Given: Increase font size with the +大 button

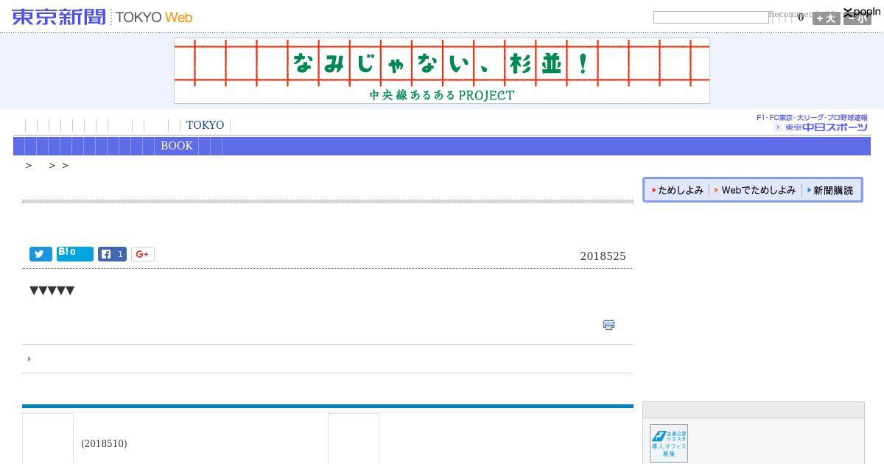Looking at the screenshot, I should tap(827, 18).
